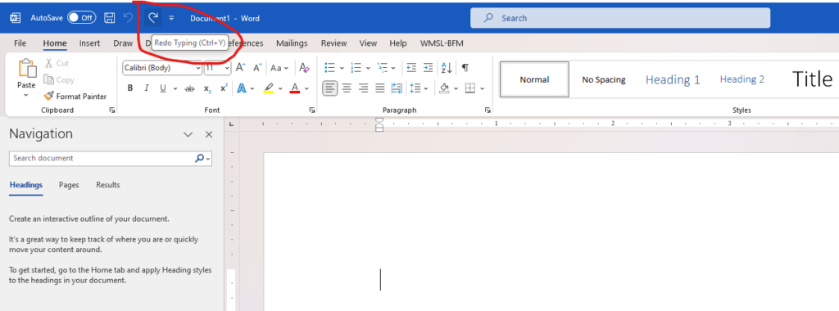Click the Word logo in title bar
This screenshot has height=311, width=839.
click(15, 18)
